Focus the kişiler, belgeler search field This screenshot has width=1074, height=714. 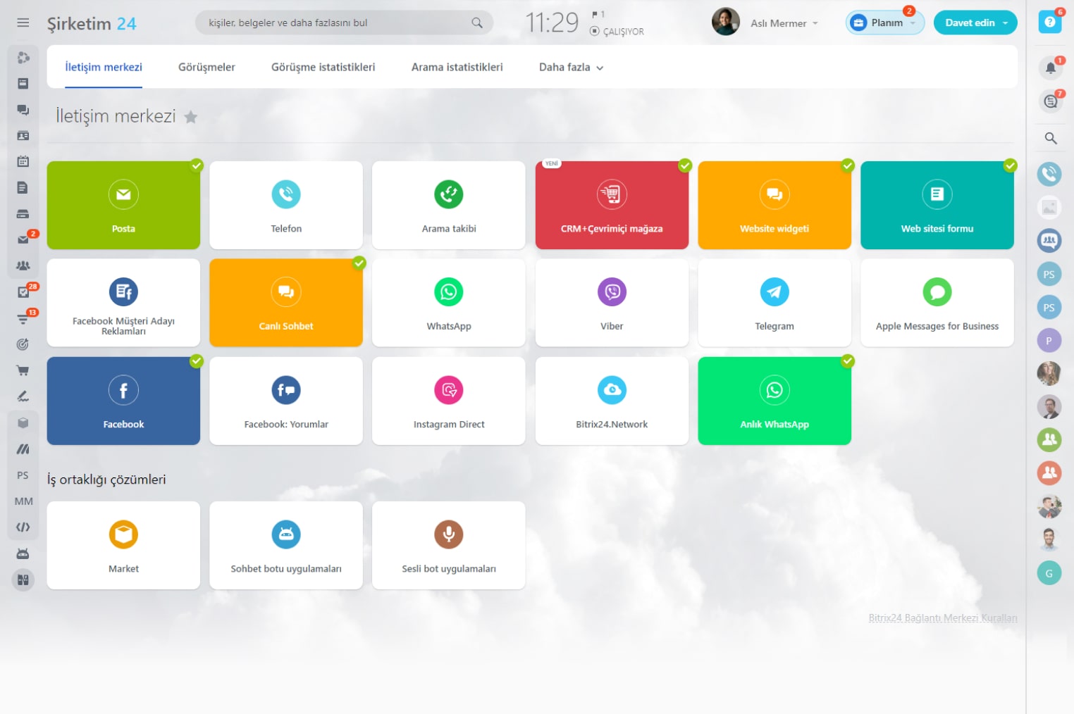pos(344,23)
